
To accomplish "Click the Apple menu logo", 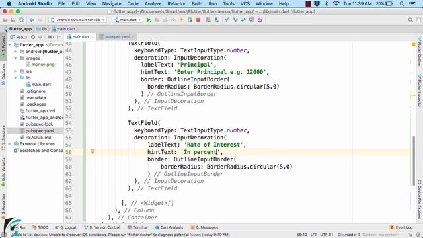I will pyautogui.click(x=9, y=4).
